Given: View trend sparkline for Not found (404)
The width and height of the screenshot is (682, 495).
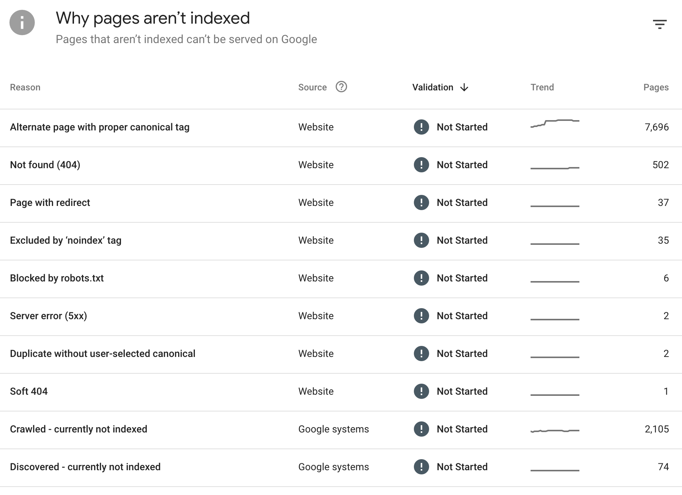Looking at the screenshot, I should coord(555,168).
